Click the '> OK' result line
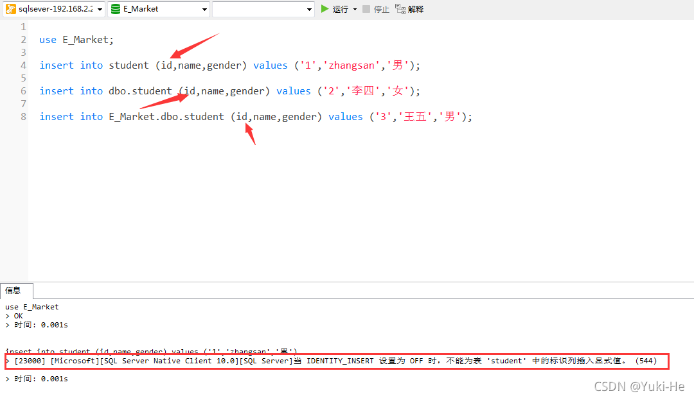This screenshot has width=694, height=398. click(x=14, y=316)
